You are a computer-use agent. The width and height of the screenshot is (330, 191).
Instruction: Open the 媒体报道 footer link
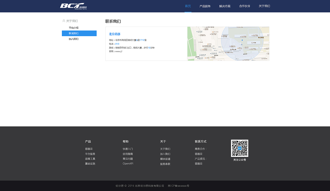point(165,159)
